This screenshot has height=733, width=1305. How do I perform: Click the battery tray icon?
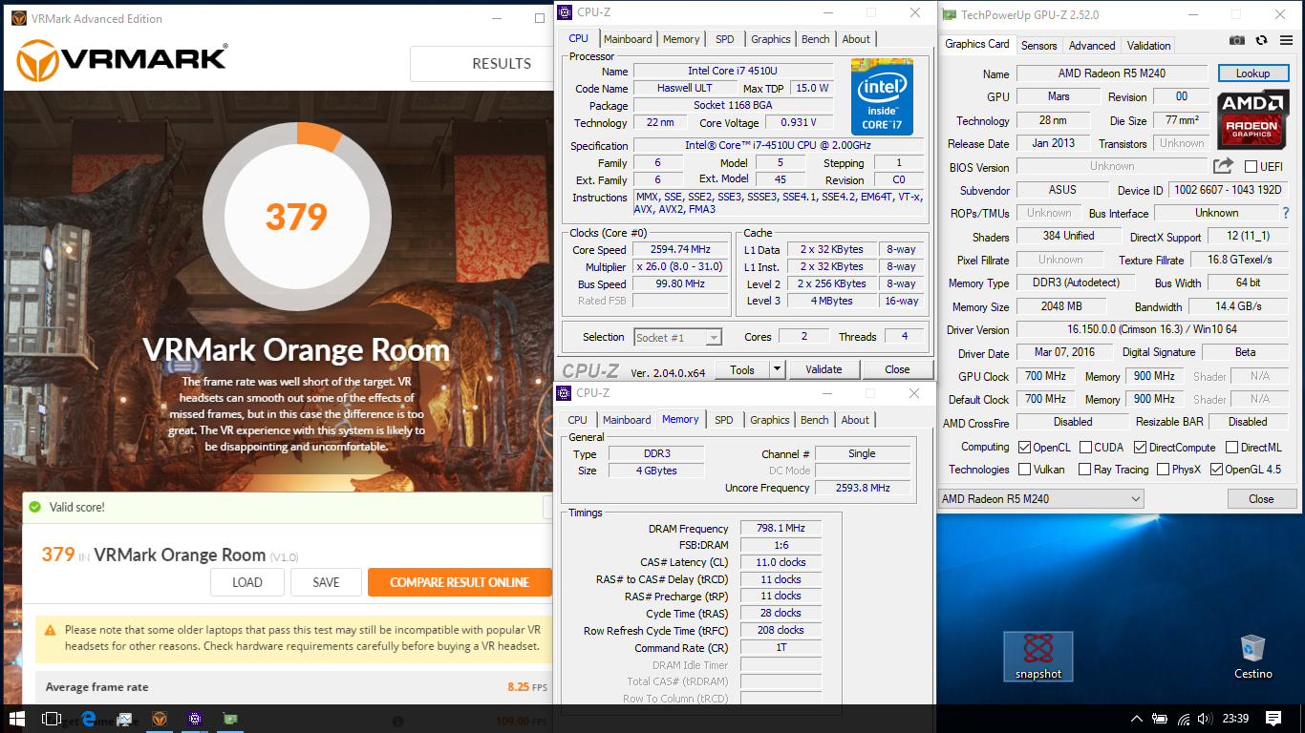point(1160,719)
